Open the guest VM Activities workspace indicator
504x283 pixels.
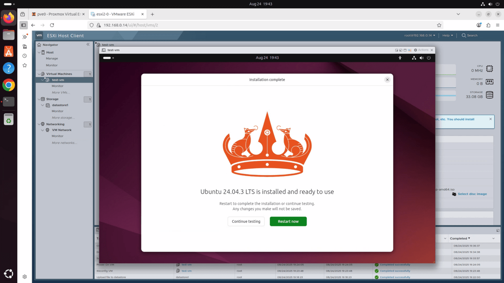108,58
